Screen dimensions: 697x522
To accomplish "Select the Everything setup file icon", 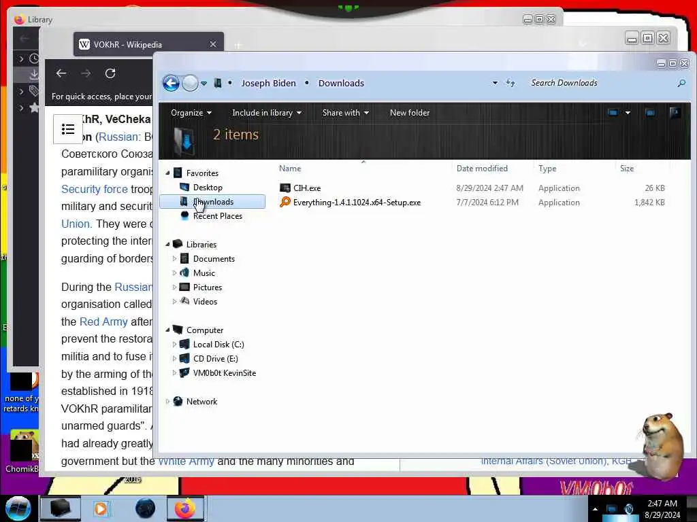I will coord(285,202).
